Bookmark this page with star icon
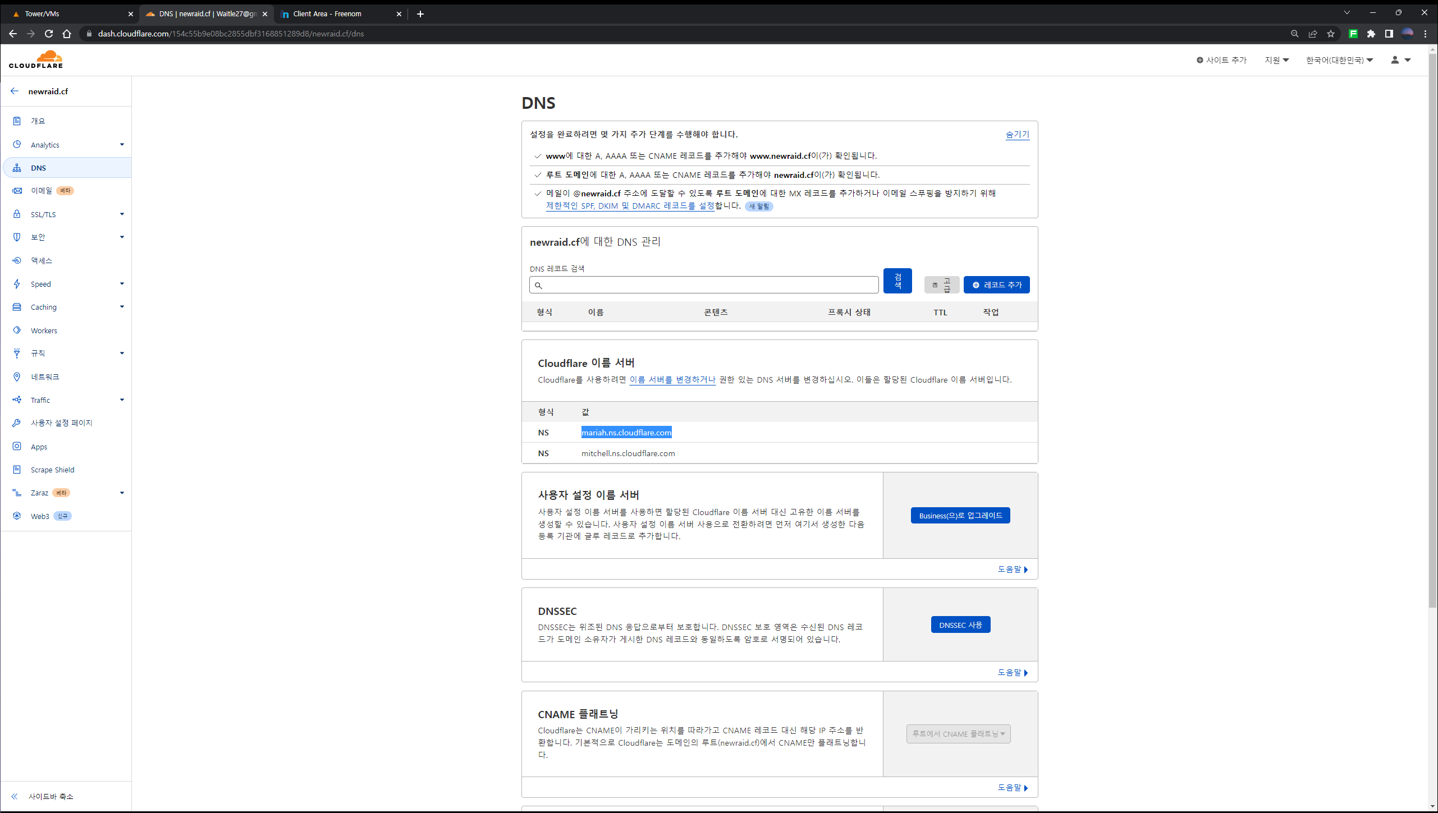1438x813 pixels. (1331, 34)
